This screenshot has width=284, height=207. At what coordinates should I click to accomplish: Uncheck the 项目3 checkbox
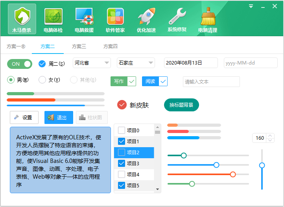[122, 163]
